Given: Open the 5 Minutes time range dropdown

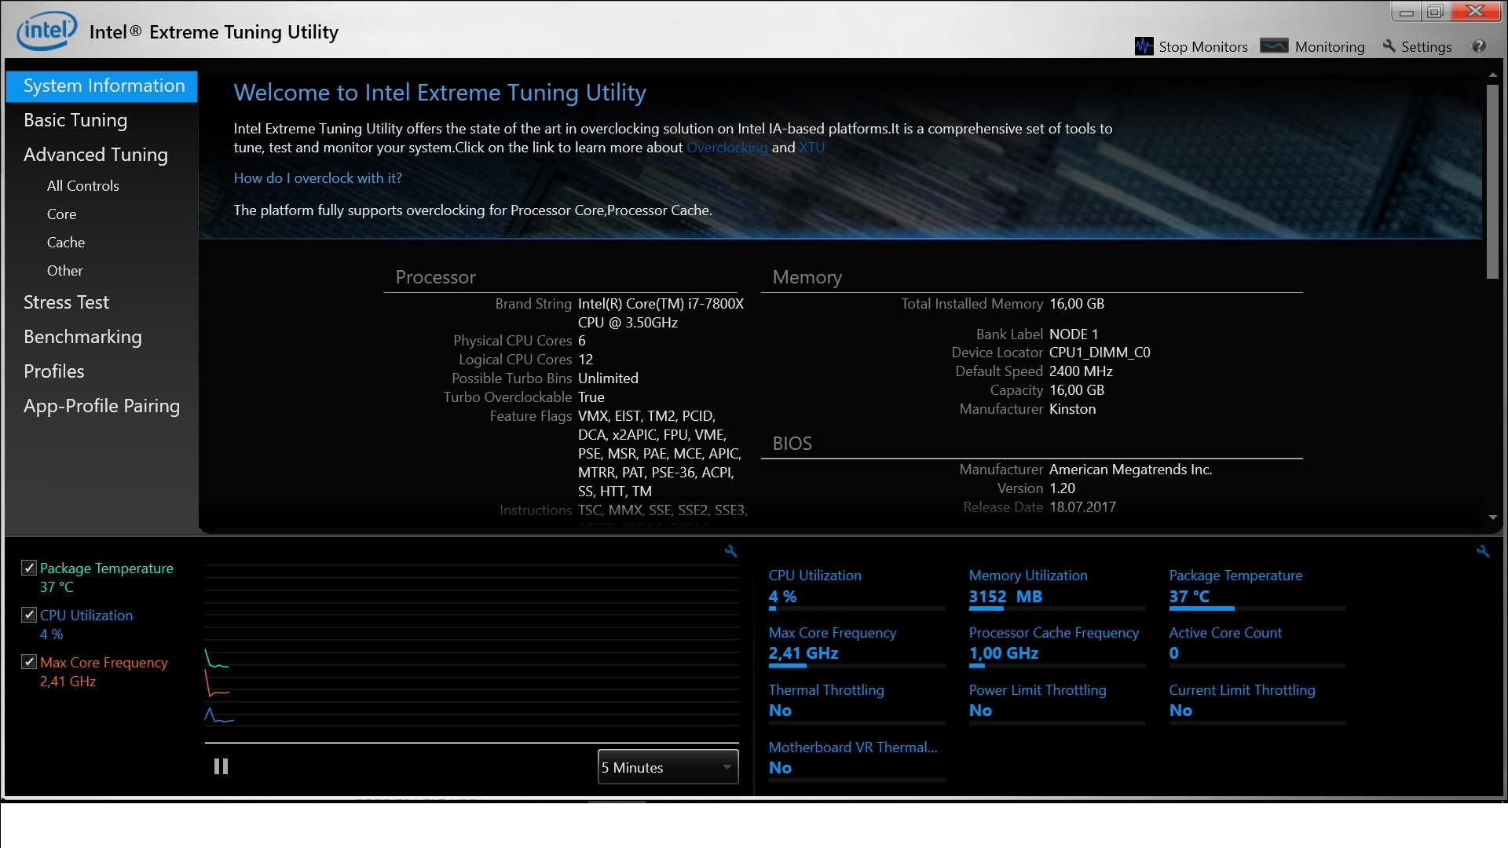Looking at the screenshot, I should coord(668,767).
